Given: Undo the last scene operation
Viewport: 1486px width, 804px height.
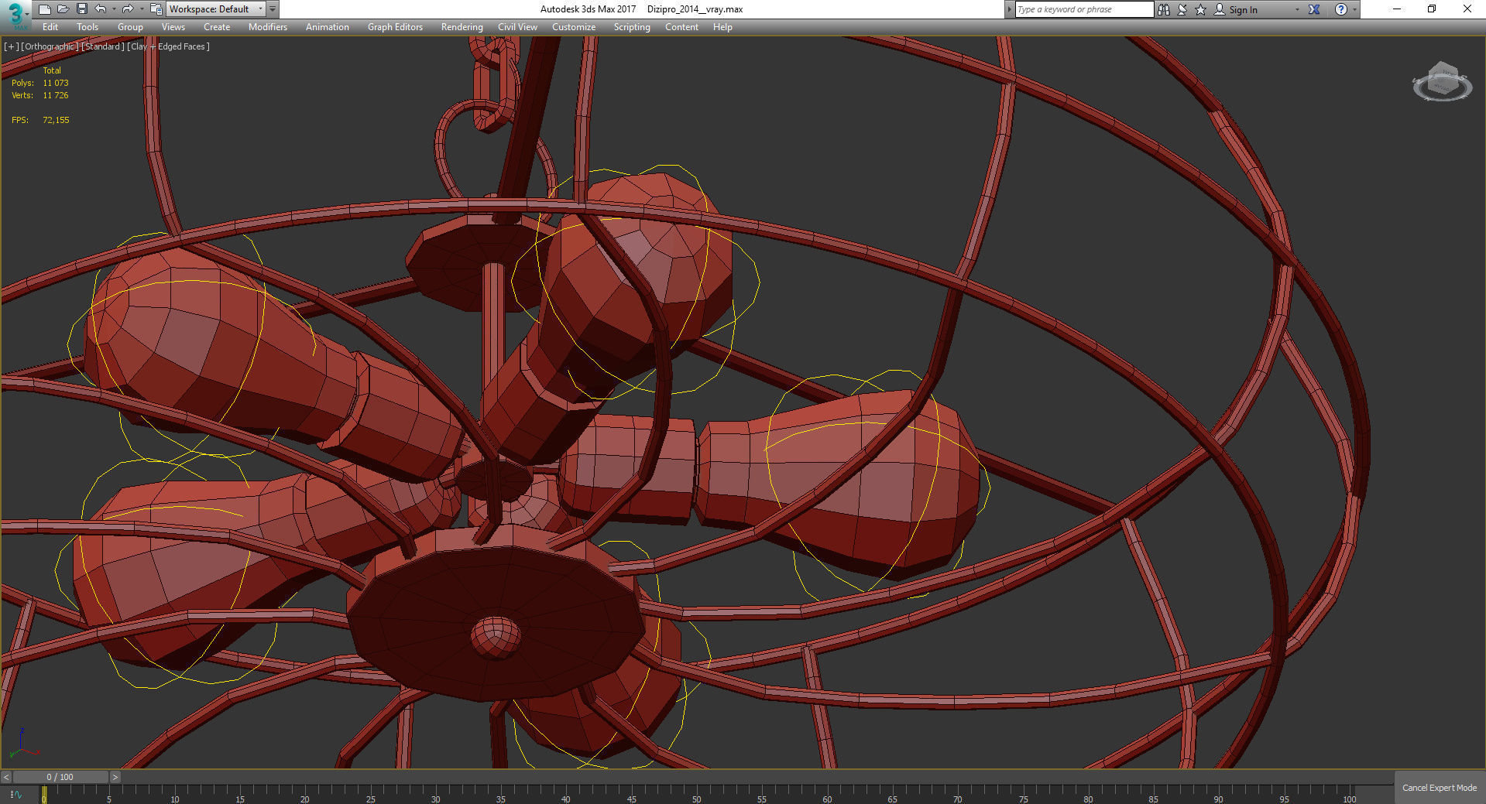Looking at the screenshot, I should pyautogui.click(x=101, y=9).
